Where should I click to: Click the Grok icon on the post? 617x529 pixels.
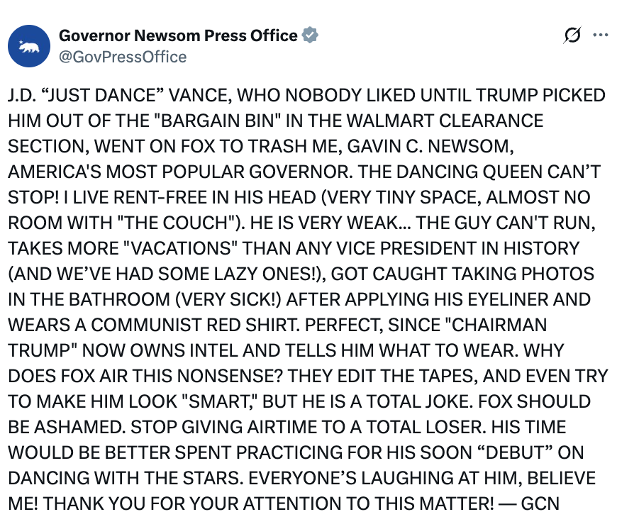(x=572, y=33)
